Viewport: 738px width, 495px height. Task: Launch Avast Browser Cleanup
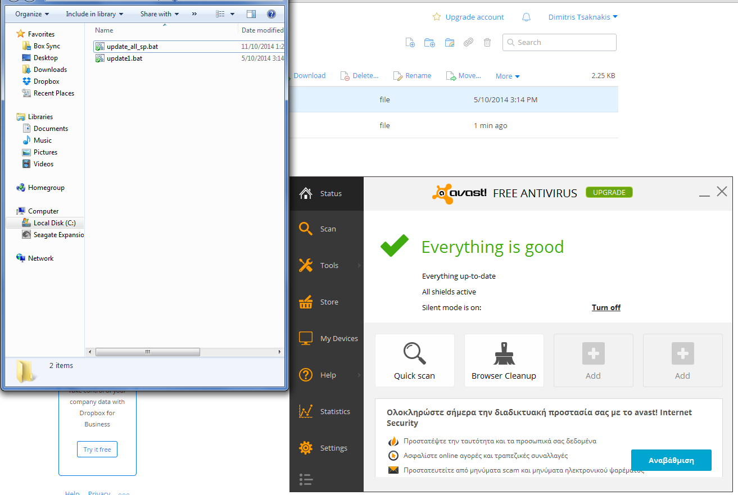pos(504,360)
